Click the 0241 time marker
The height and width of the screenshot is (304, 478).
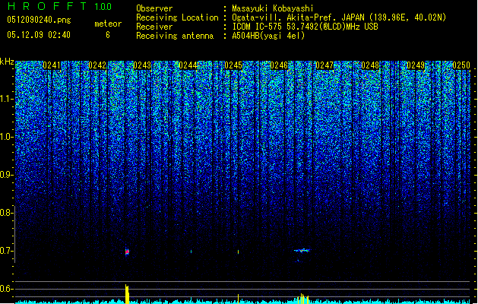coord(52,65)
